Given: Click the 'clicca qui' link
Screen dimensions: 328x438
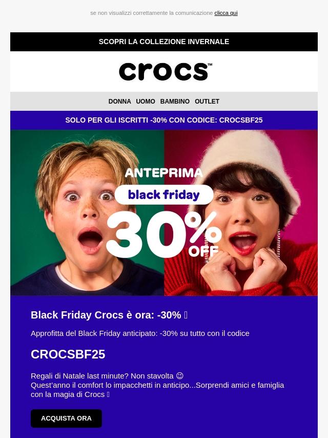Looking at the screenshot, I should [x=225, y=13].
